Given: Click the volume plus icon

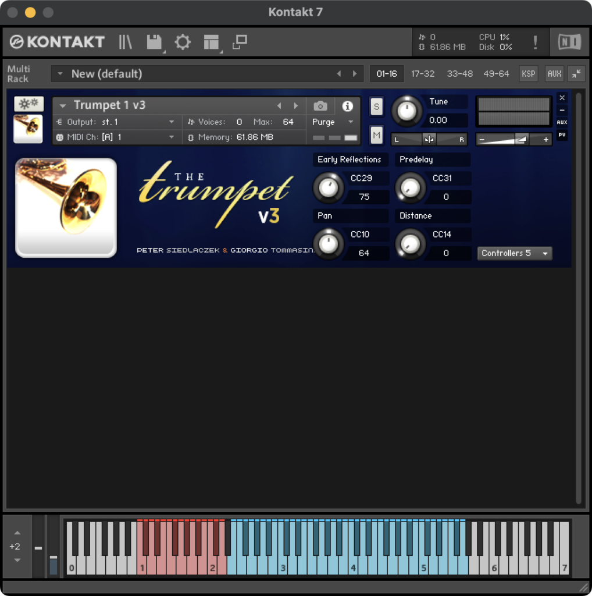Looking at the screenshot, I should (545, 140).
